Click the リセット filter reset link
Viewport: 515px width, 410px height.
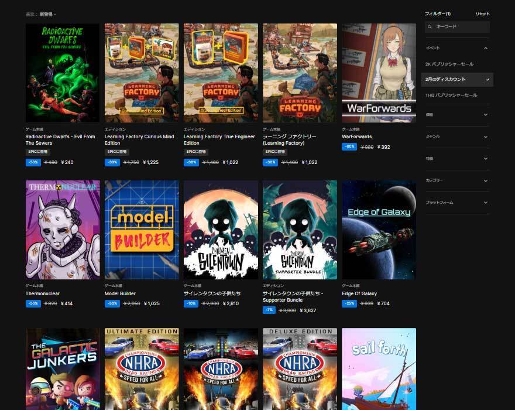[482, 14]
